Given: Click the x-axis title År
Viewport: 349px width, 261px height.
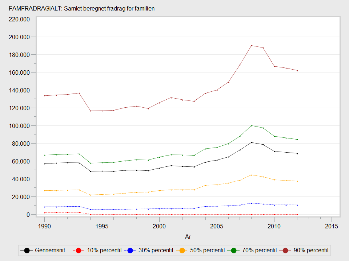Looking at the screenshot, I should (x=188, y=237).
